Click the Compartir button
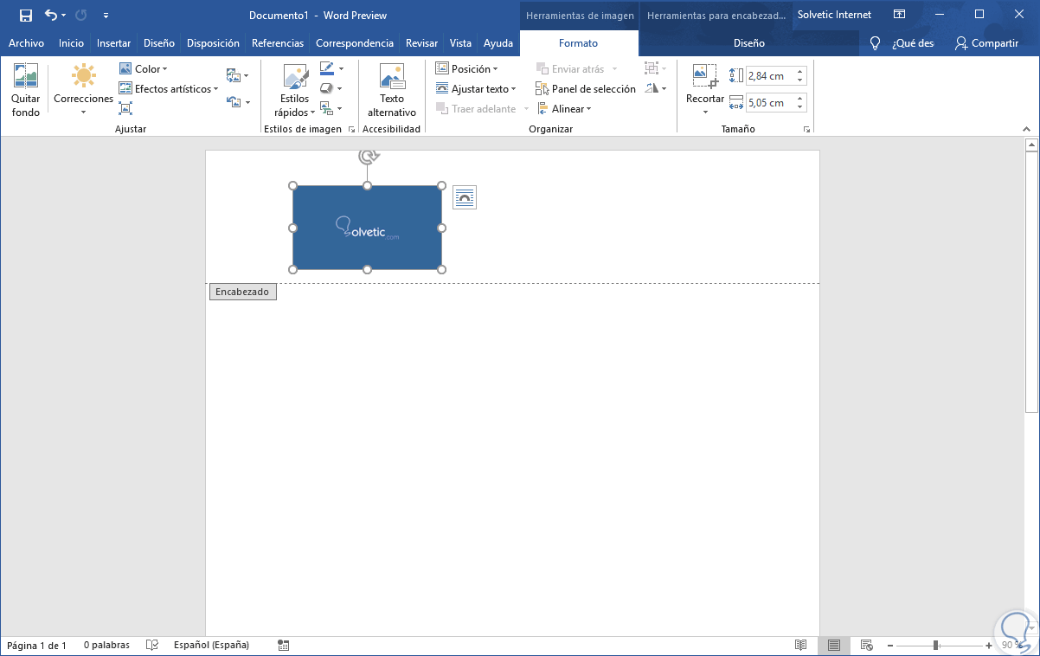The image size is (1040, 656). click(986, 43)
